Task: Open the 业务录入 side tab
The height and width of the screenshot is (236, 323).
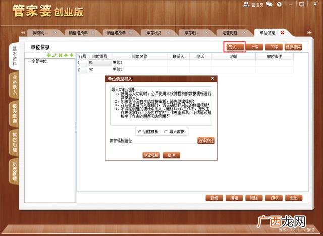Action: coord(14,85)
